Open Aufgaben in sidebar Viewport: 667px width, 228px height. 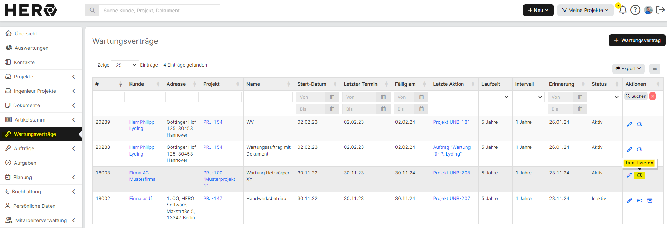click(x=41, y=163)
